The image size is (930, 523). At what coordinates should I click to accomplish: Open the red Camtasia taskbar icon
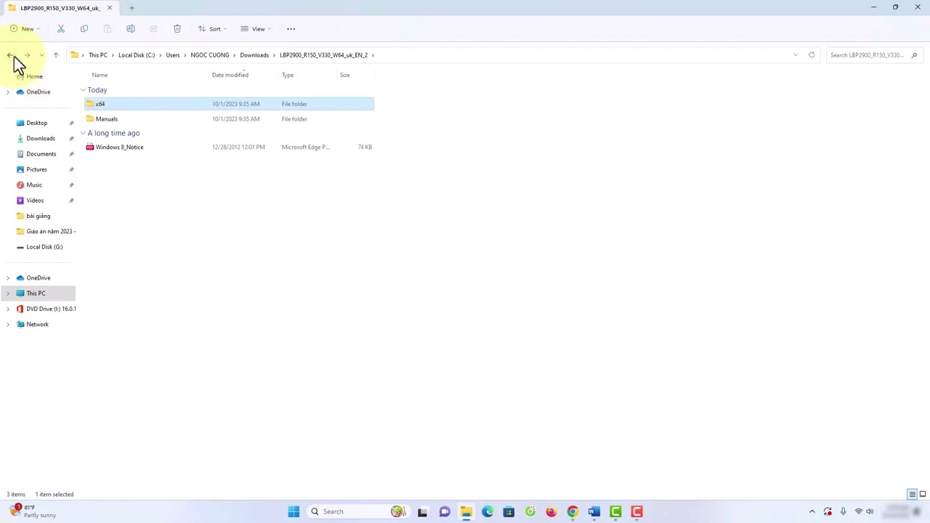[x=637, y=511]
